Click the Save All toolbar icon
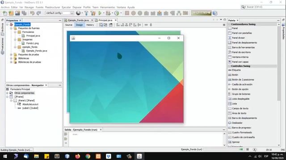This screenshot has height=160, width=286. pyautogui.click(x=24, y=13)
